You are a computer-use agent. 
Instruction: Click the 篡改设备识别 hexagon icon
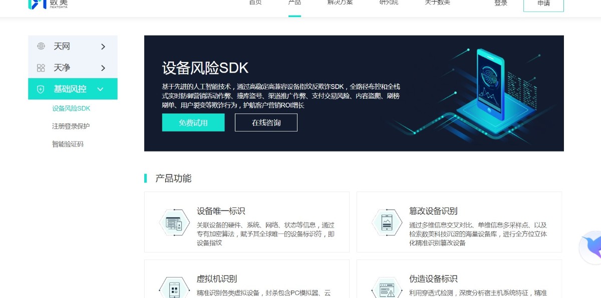(387, 222)
